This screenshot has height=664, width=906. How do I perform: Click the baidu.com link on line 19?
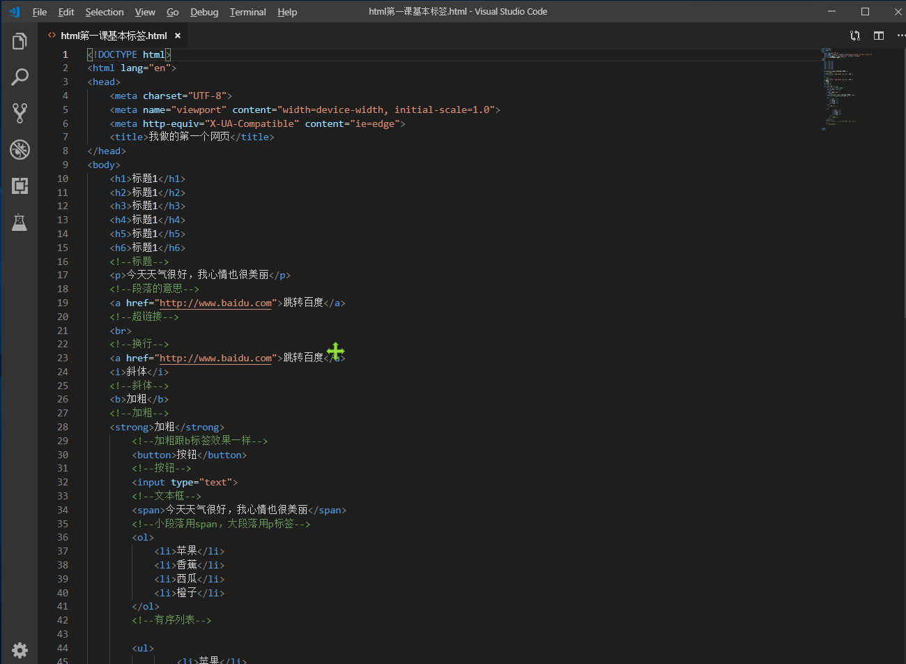point(215,303)
